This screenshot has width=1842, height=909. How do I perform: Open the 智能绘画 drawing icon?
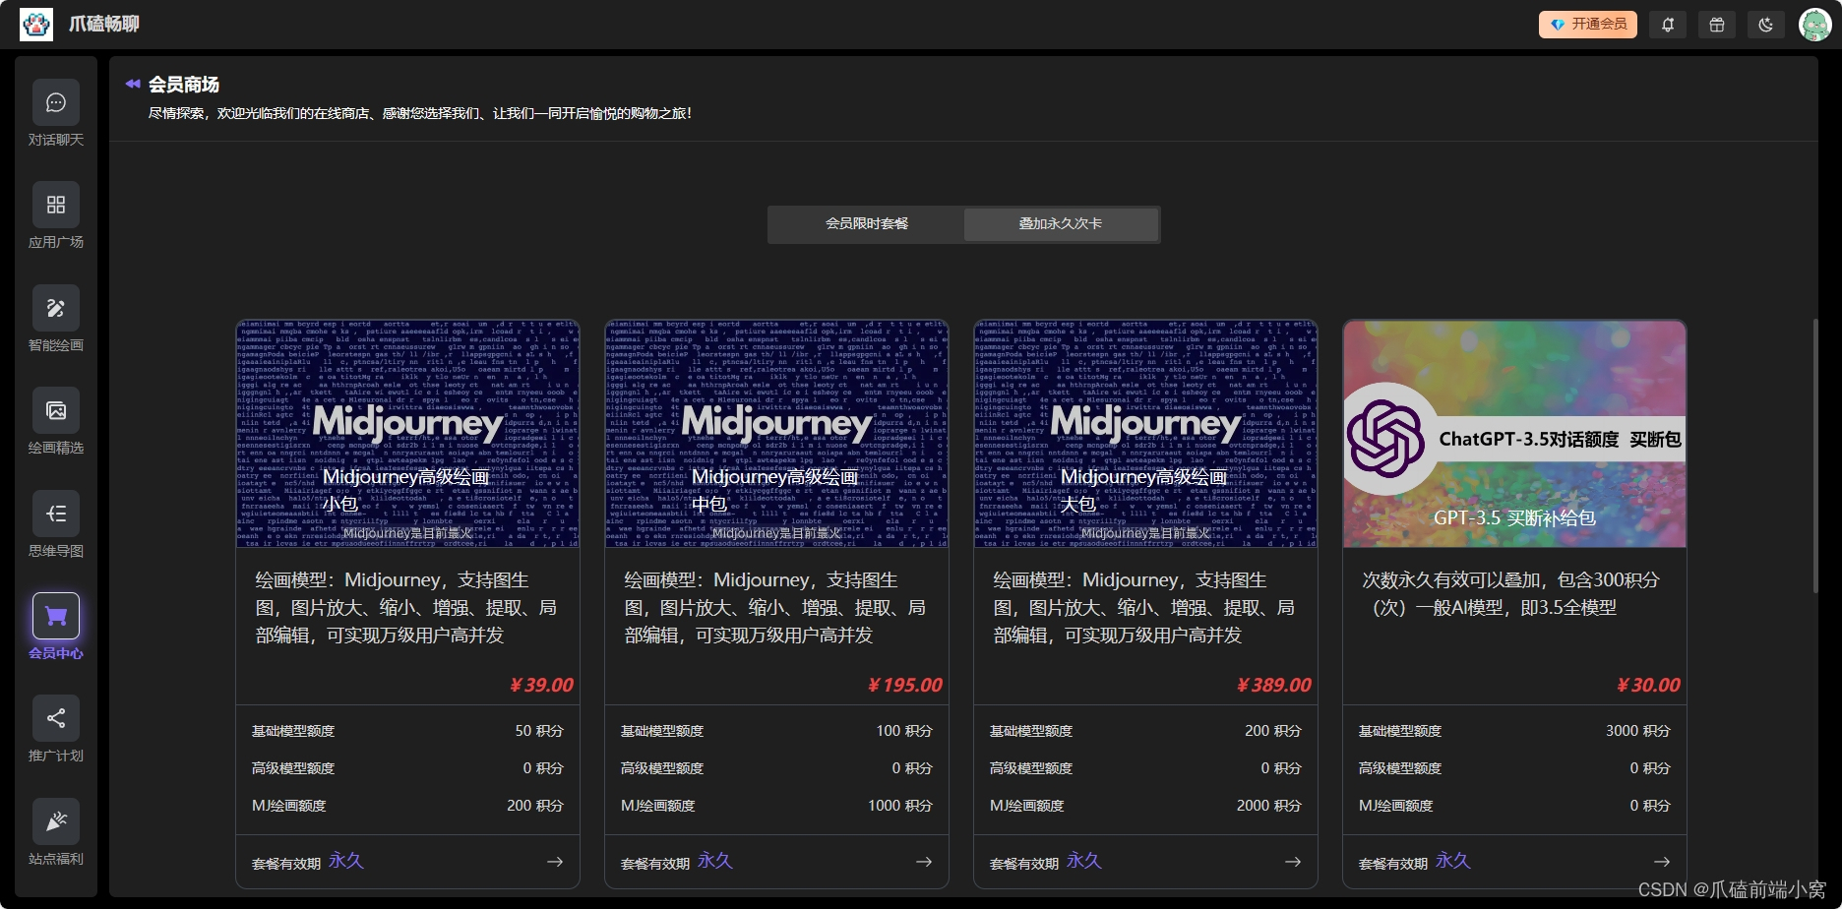[x=56, y=308]
